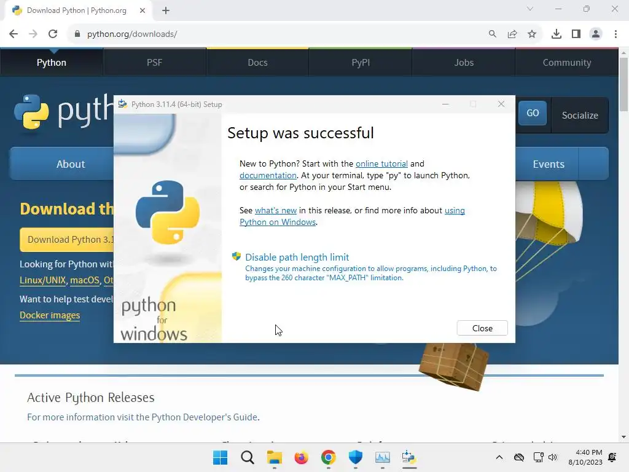Close the Download Python tab

(x=143, y=10)
